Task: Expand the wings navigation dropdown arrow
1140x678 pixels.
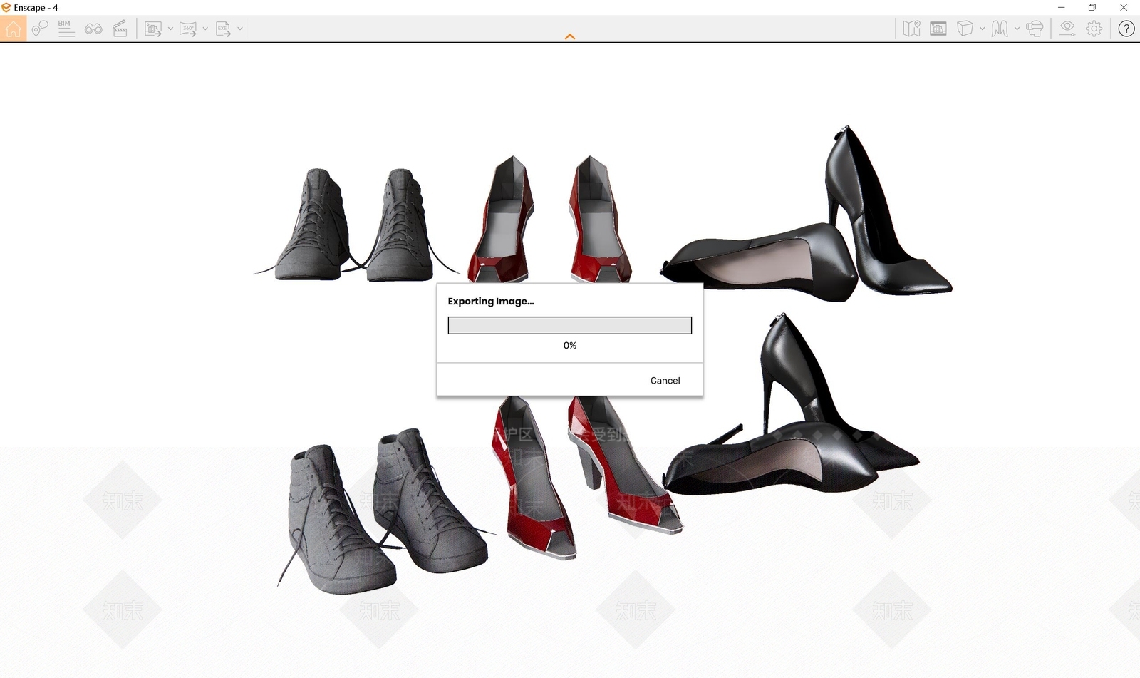Action: [x=1017, y=29]
